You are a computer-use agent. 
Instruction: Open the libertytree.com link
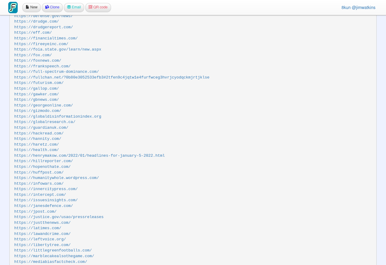point(42,245)
